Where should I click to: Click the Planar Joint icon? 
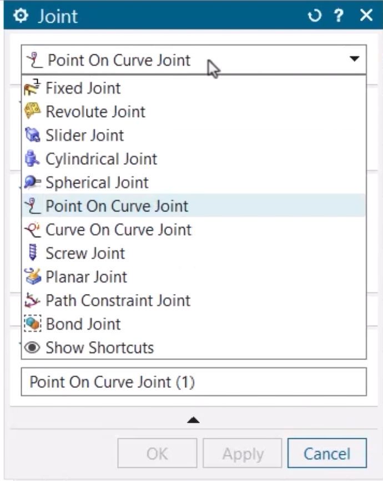tap(33, 277)
